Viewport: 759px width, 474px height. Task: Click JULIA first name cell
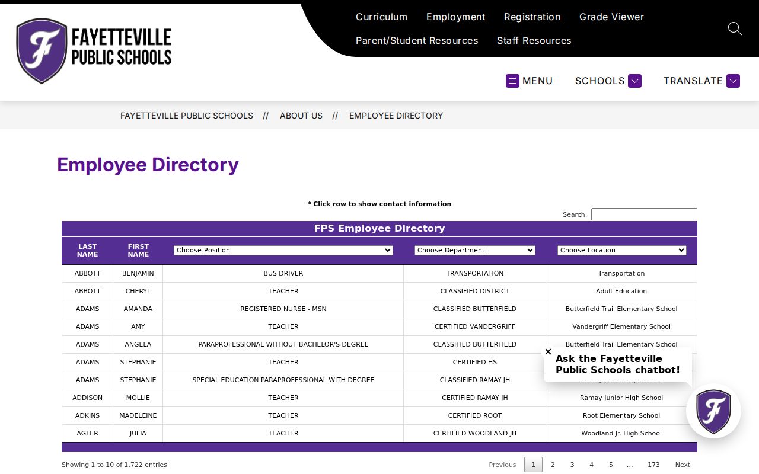click(138, 433)
